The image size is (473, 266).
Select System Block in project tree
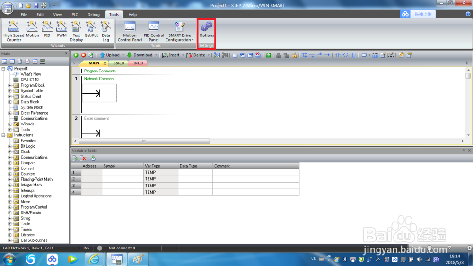(x=32, y=107)
